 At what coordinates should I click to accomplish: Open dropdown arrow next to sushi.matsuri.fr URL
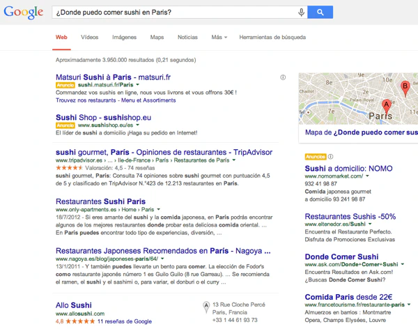point(138,85)
